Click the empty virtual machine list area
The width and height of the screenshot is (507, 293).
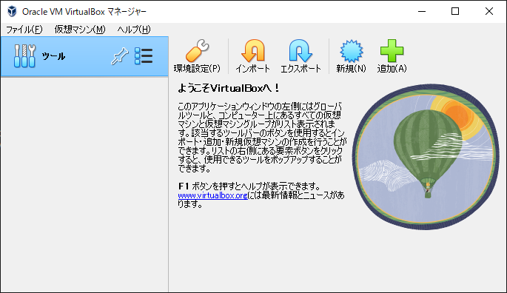coord(84,184)
